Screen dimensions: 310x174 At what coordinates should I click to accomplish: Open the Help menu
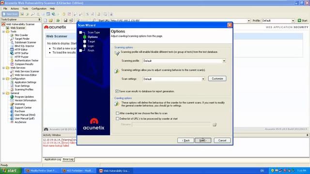52,9
